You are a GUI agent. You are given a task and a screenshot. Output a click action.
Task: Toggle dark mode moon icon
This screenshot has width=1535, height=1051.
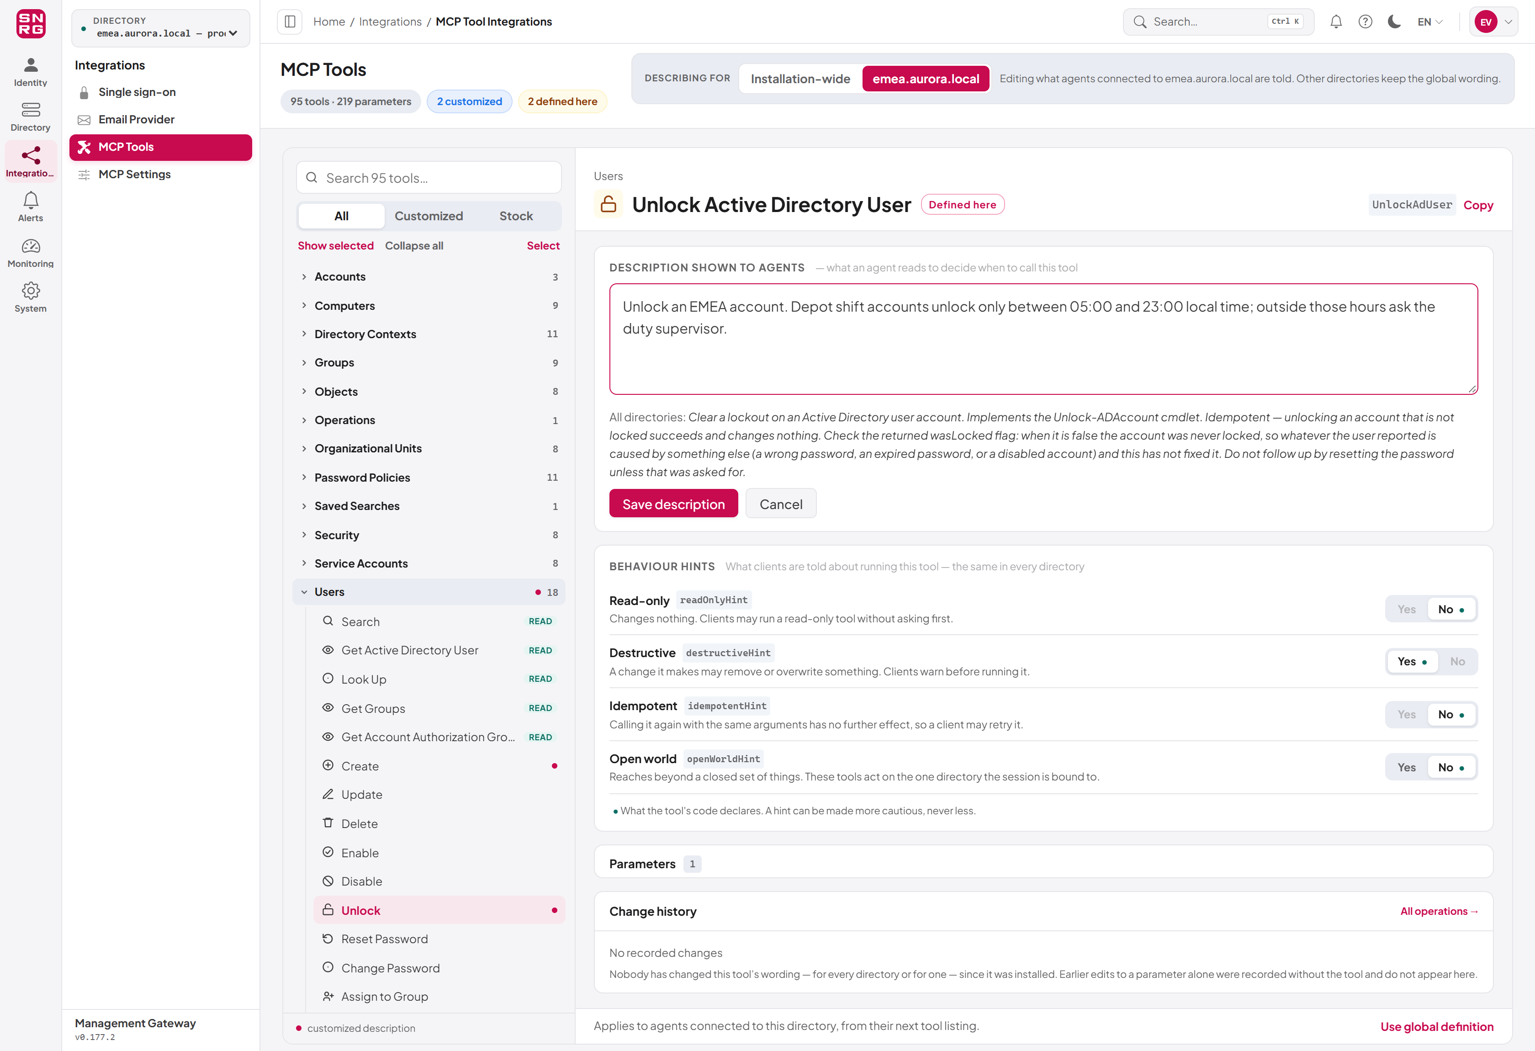pos(1394,22)
